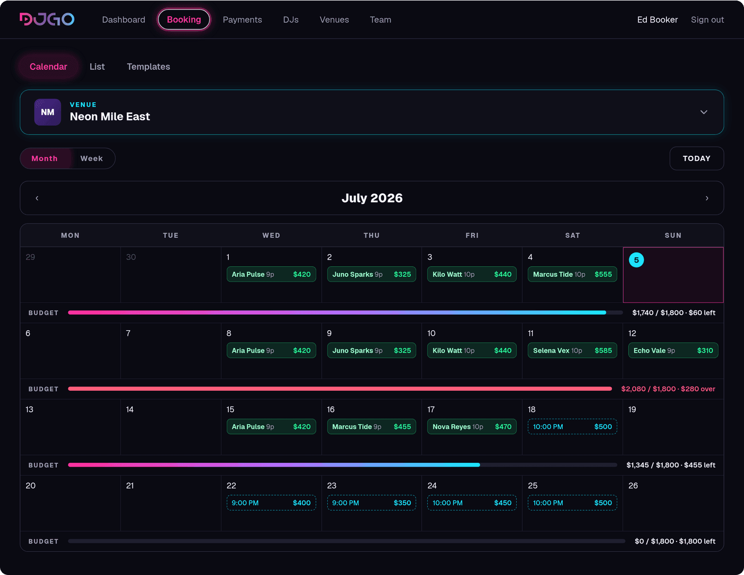Open Kilo Watt booking on July 3

coord(472,274)
